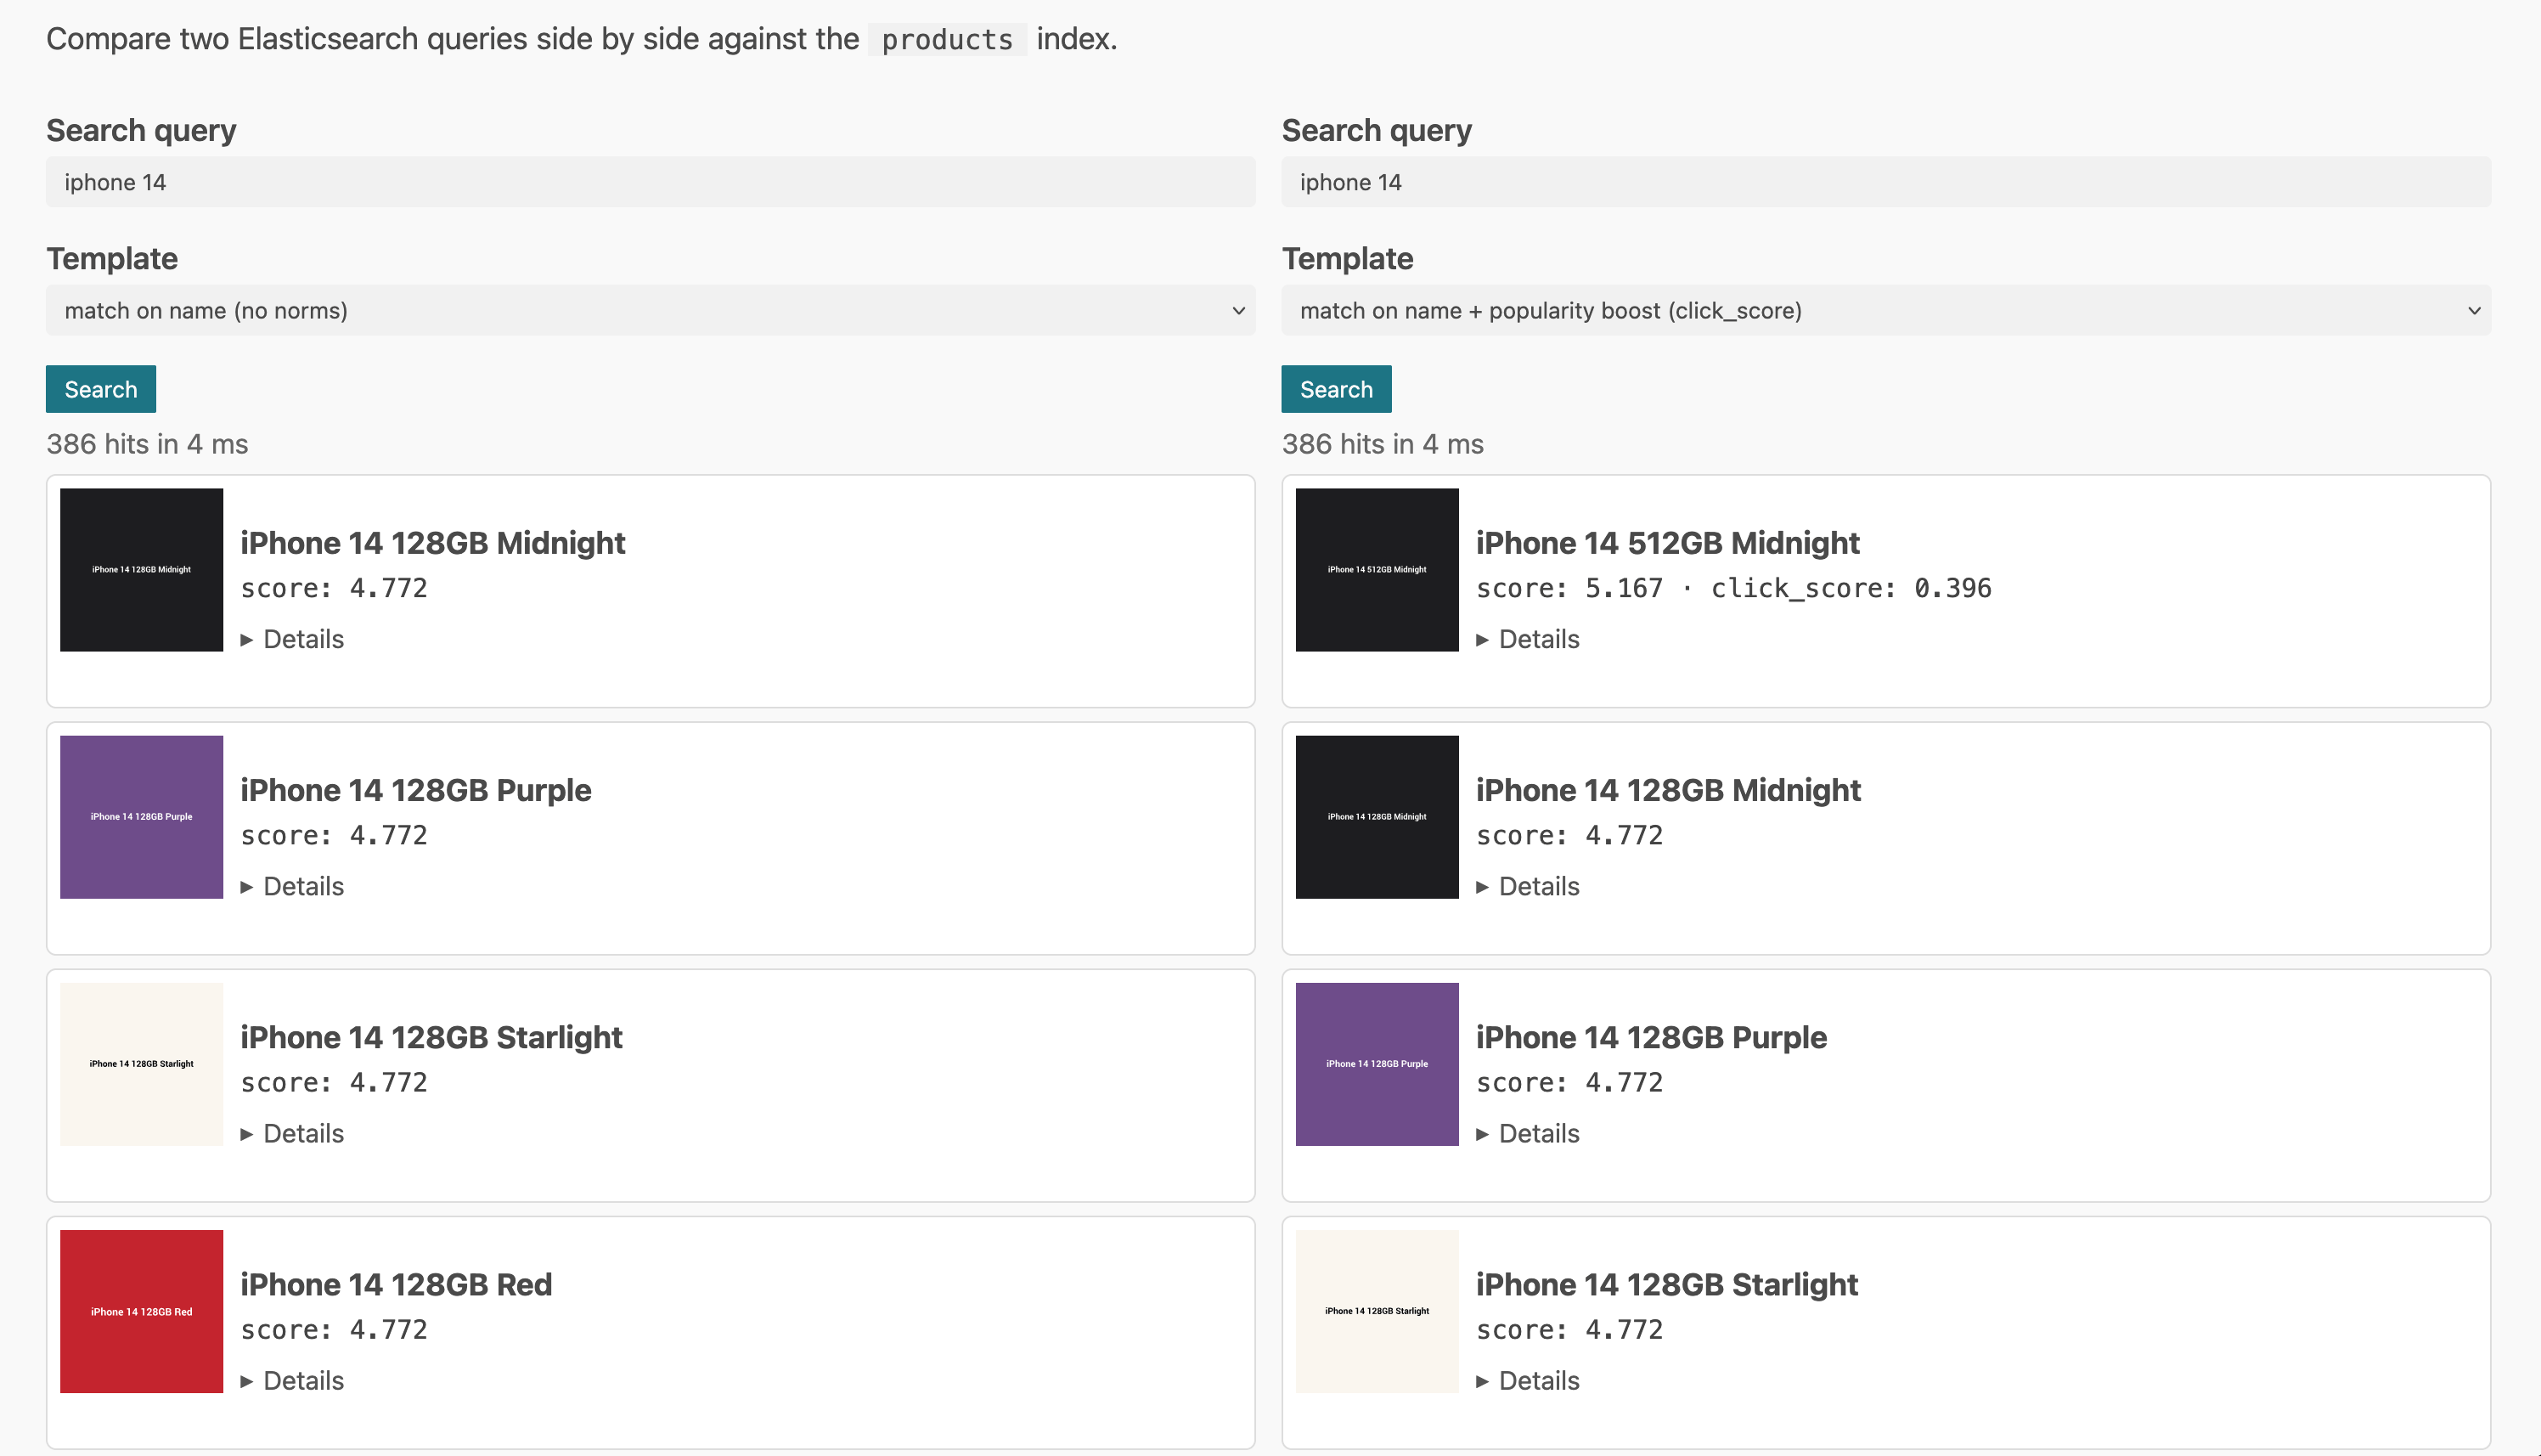Screen dimensions: 2541x1456
Task: Click the left Search query input field
Action: point(650,182)
